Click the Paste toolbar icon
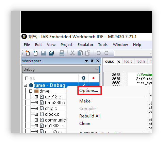 click(x=87, y=53)
